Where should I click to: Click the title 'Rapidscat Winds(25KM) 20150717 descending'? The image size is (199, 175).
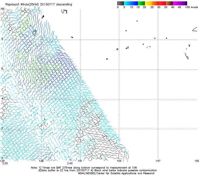[x=38, y=5]
